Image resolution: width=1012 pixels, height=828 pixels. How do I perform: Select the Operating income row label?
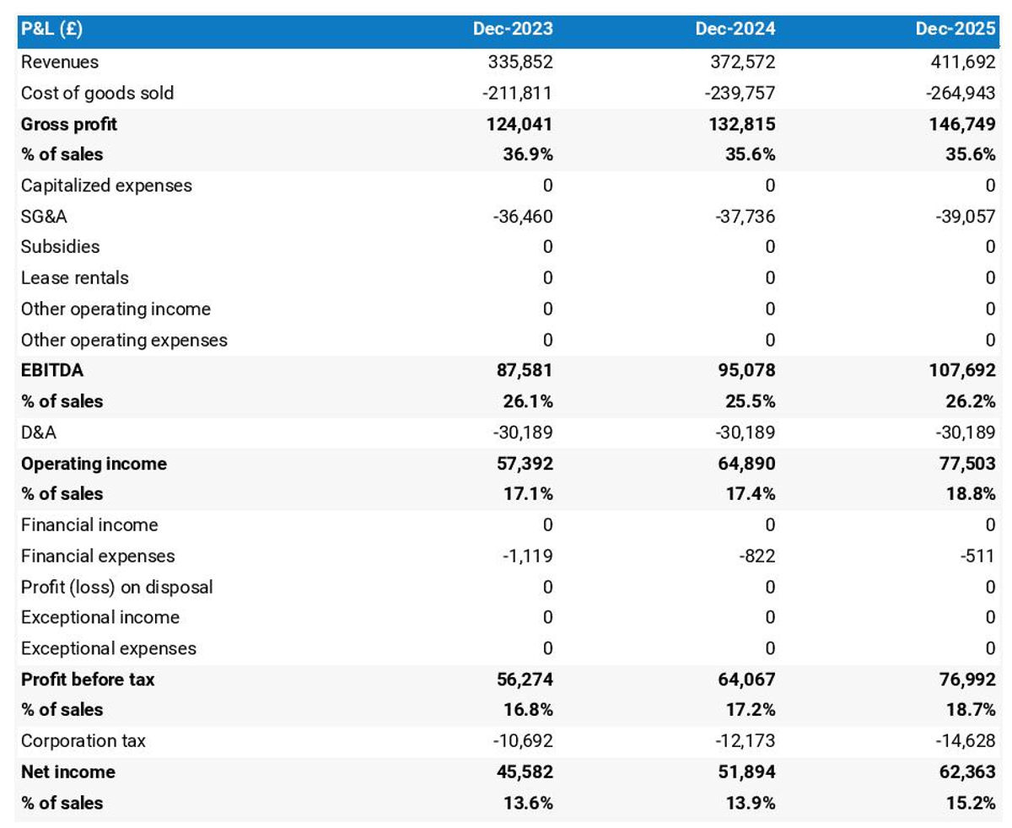tap(94, 464)
